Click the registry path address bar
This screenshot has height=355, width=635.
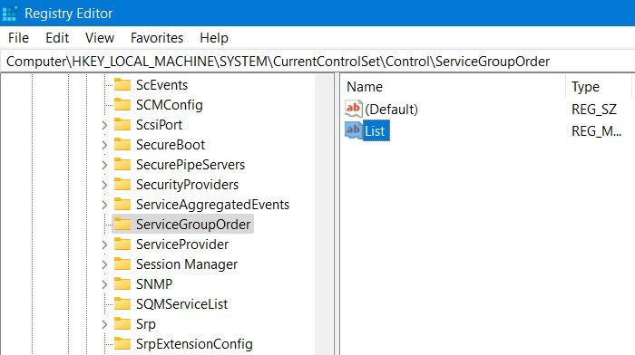(317, 62)
